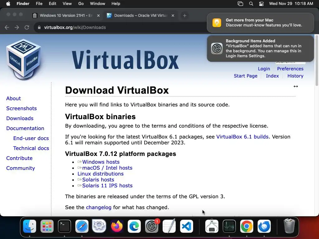Screen dimensions: 319x239
Task: Open Finder from the Dock
Action: 30,226
